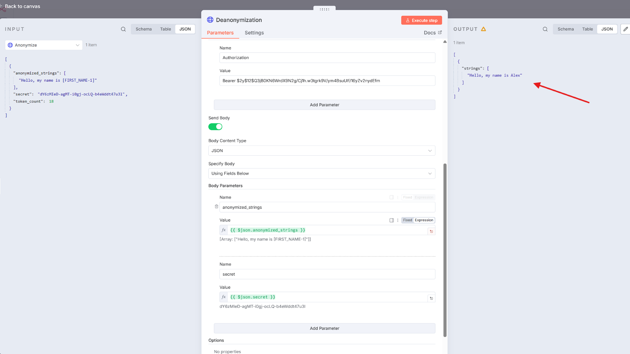Open expression editor for secret value

(431, 298)
